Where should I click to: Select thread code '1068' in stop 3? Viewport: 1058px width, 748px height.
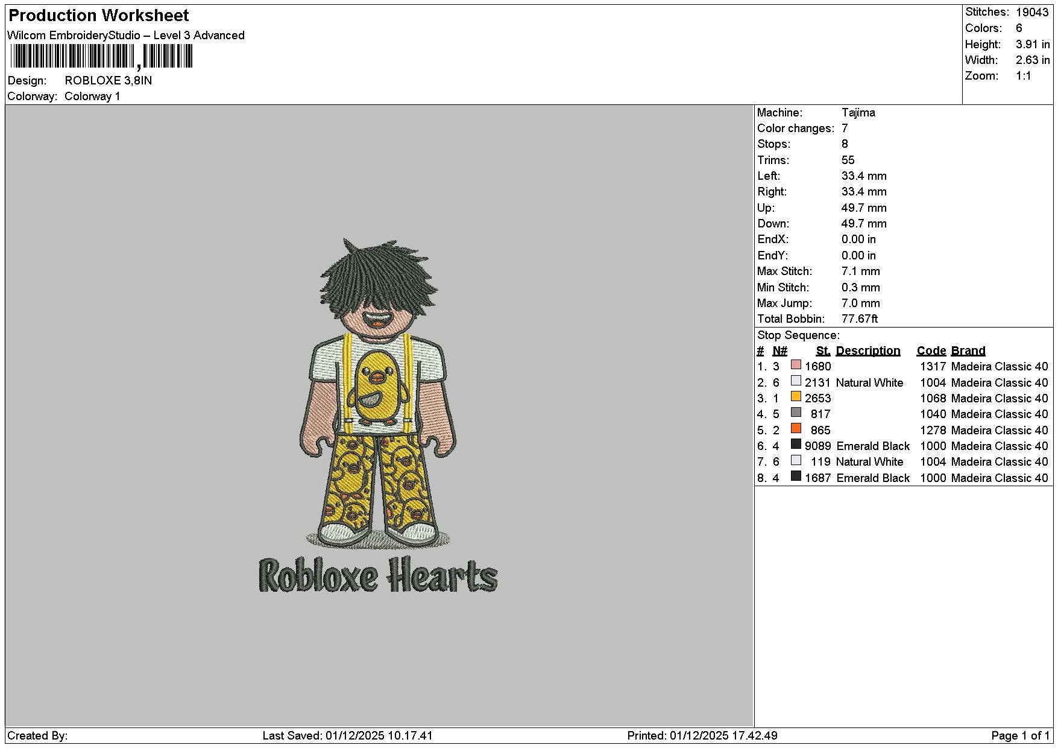(x=933, y=399)
